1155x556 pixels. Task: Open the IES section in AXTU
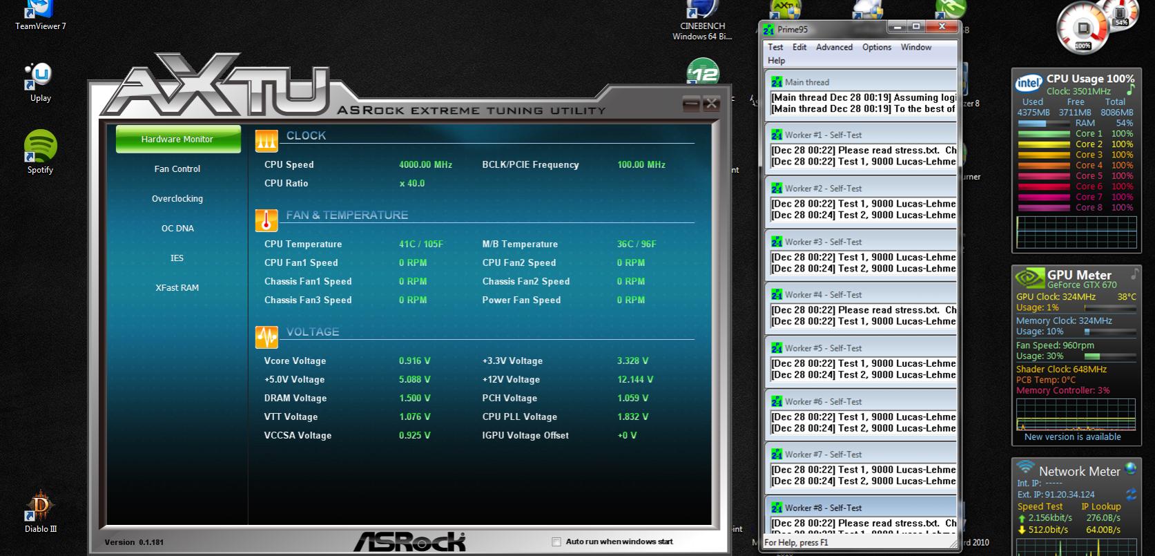177,258
